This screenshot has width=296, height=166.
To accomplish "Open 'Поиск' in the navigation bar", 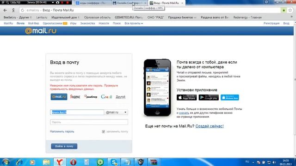I will pos(117,24).
